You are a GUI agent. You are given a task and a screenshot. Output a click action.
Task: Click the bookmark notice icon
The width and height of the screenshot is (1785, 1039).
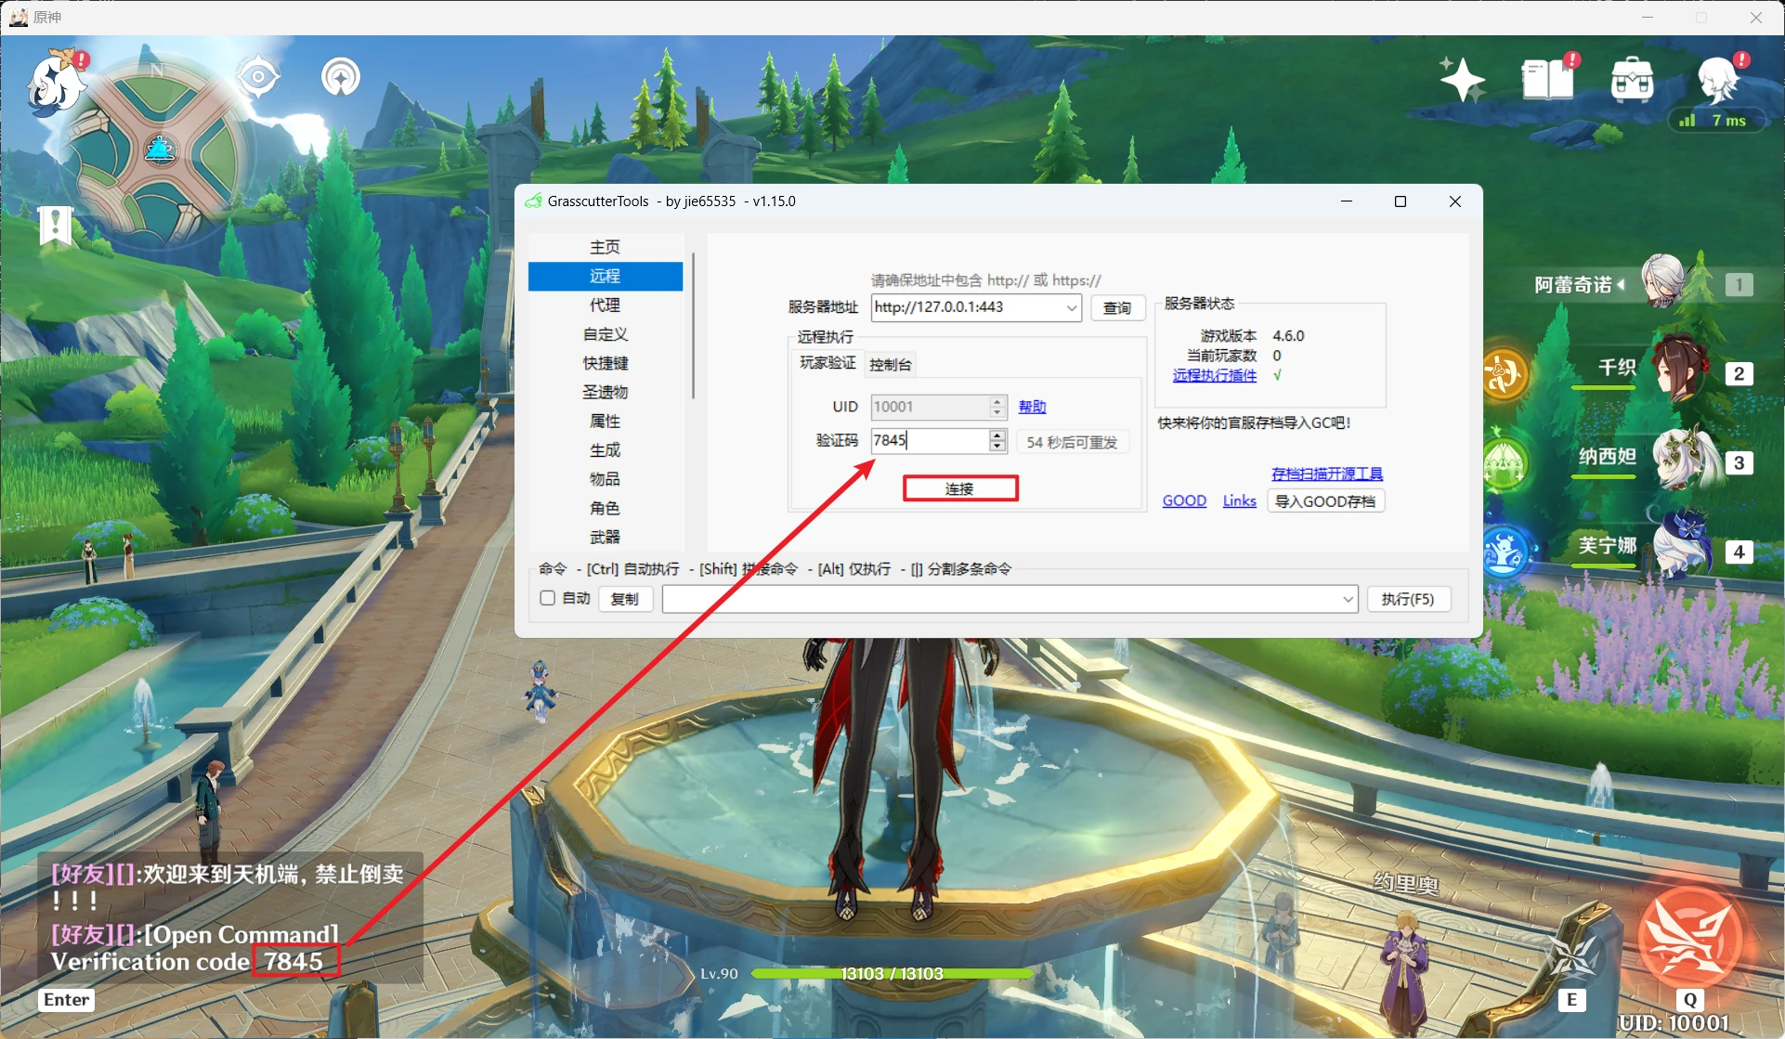tap(56, 225)
